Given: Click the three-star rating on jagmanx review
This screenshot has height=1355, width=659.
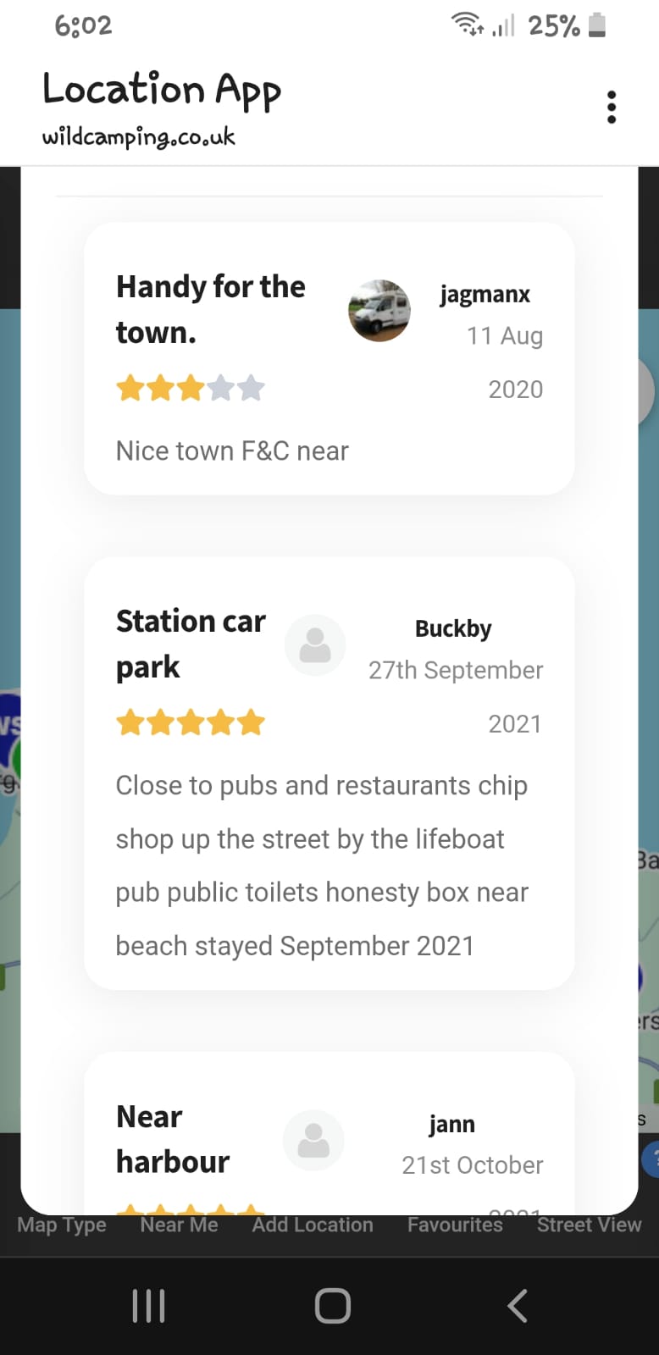Looking at the screenshot, I should click(x=191, y=389).
